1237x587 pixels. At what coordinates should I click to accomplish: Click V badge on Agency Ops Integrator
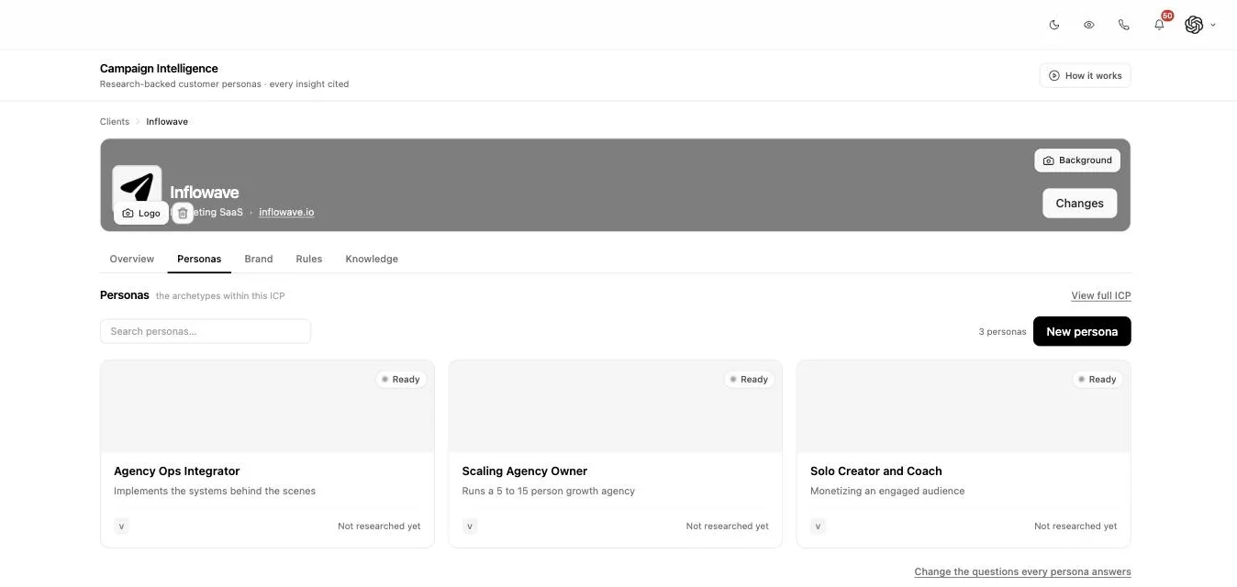click(x=121, y=526)
